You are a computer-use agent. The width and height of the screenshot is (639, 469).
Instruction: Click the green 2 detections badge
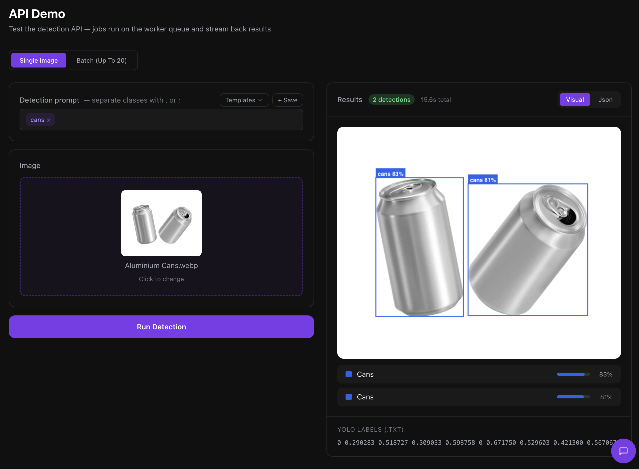pyautogui.click(x=391, y=99)
